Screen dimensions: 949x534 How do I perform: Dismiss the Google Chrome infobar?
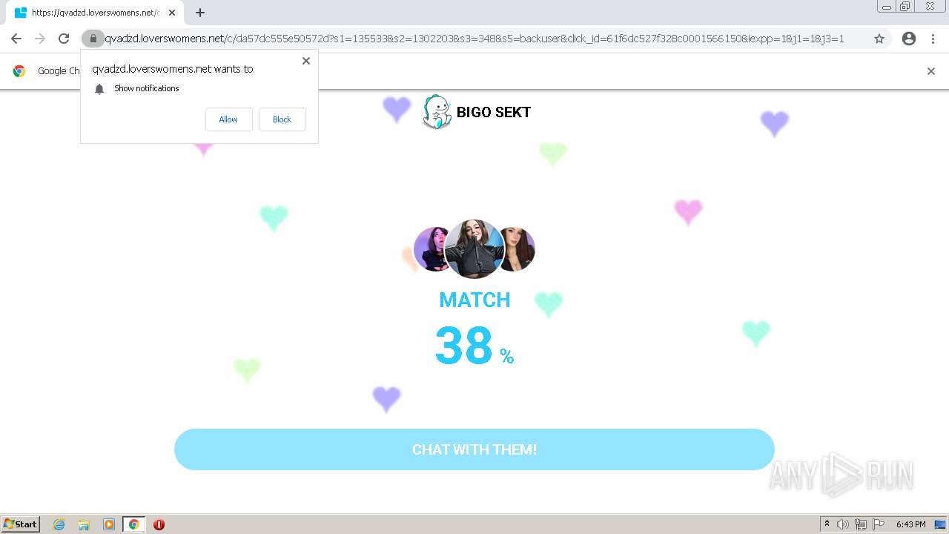(931, 71)
